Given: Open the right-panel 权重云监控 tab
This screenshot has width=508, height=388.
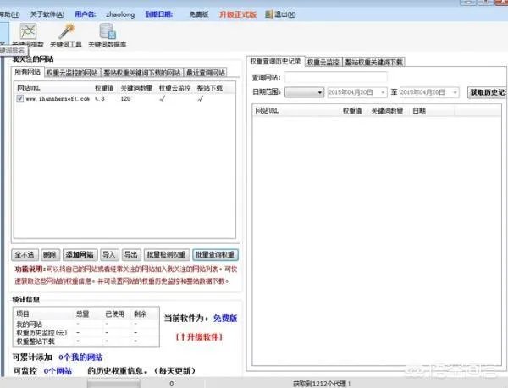Looking at the screenshot, I should click(x=323, y=62).
